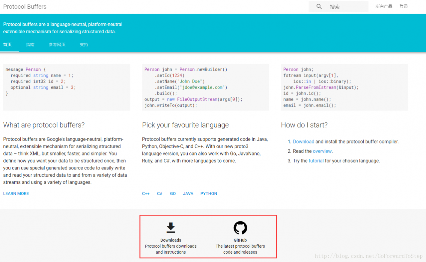
Task: Click the Download compiler link
Action: pyautogui.click(x=303, y=141)
